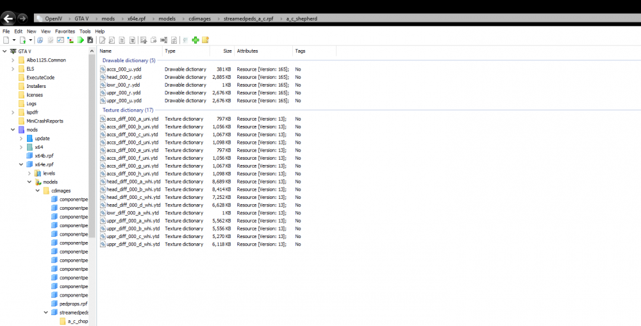Collapse the Texture dictionary (17) group

(x=128, y=110)
